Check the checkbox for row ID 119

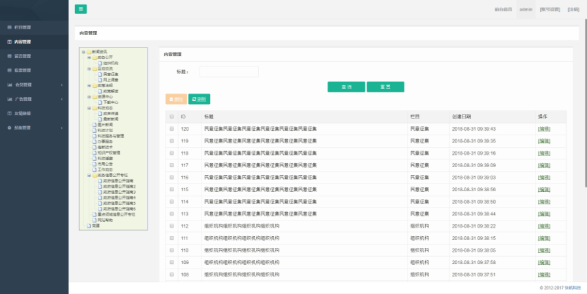172,141
